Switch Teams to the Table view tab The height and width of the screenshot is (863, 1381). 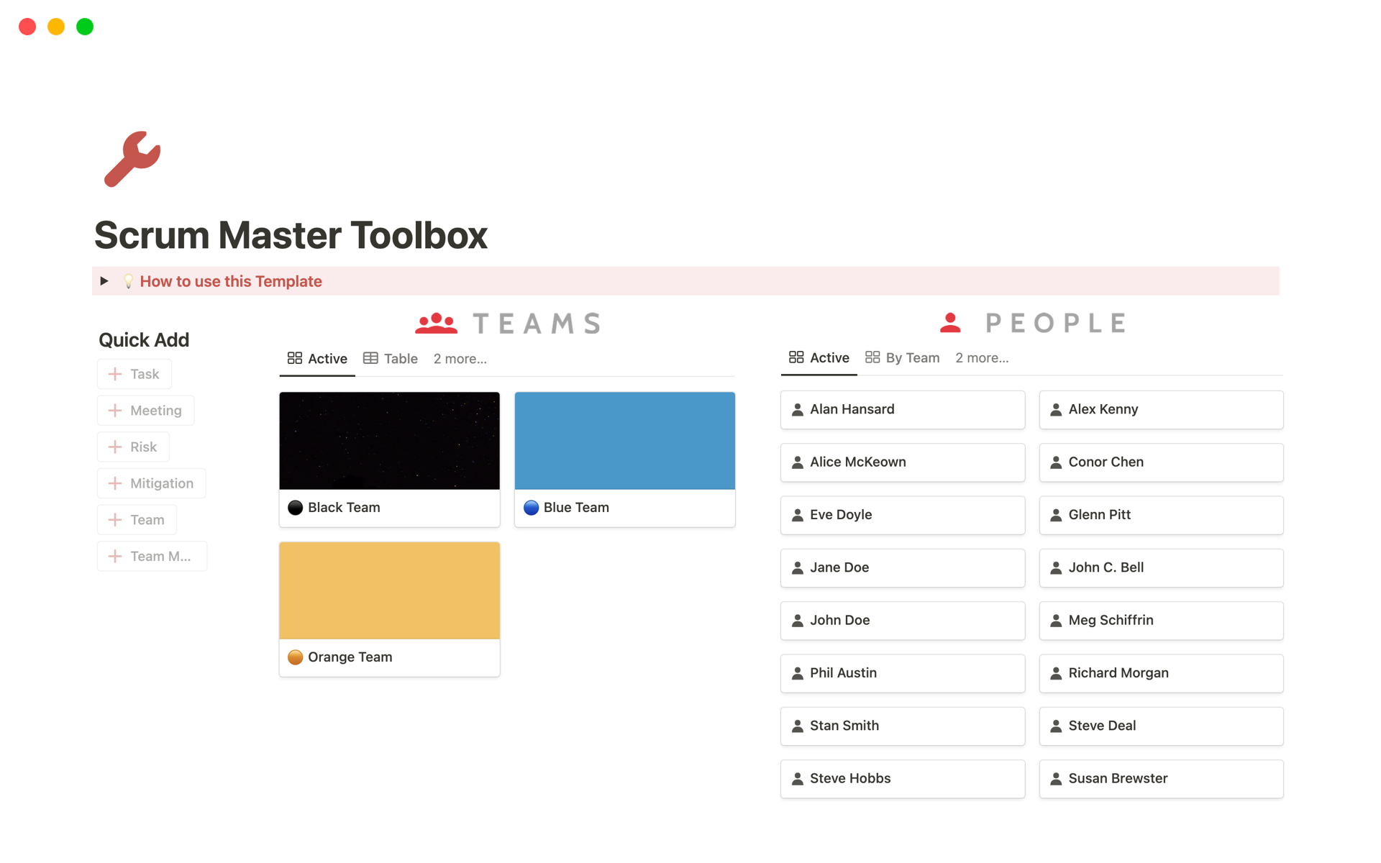click(x=400, y=358)
